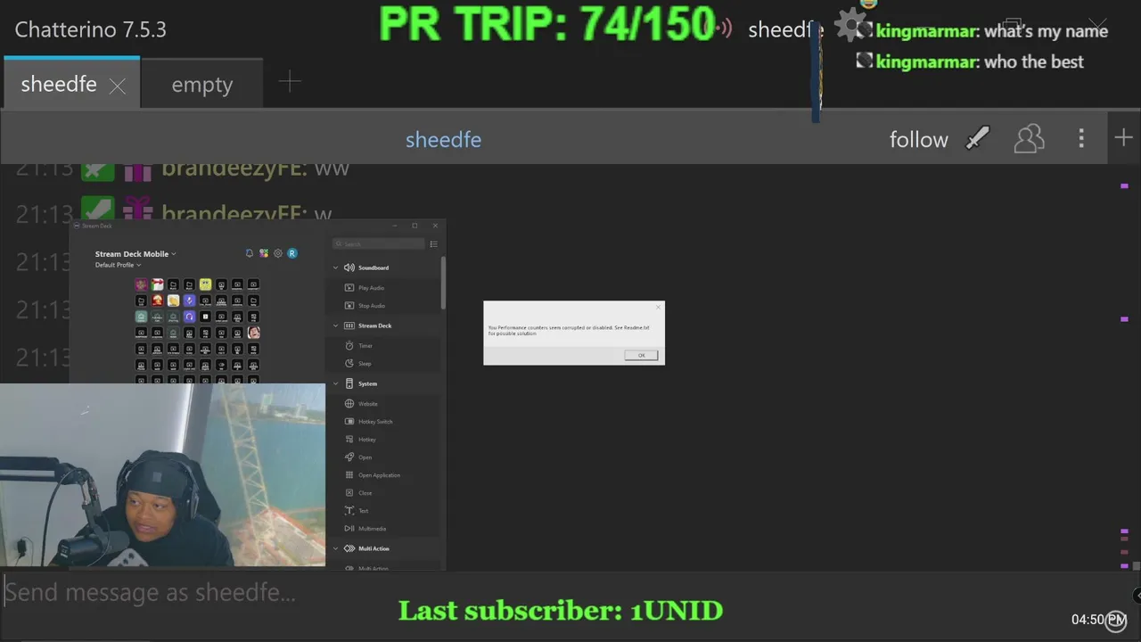
Task: Toggle the action list view icon beside Search
Action: coord(434,244)
